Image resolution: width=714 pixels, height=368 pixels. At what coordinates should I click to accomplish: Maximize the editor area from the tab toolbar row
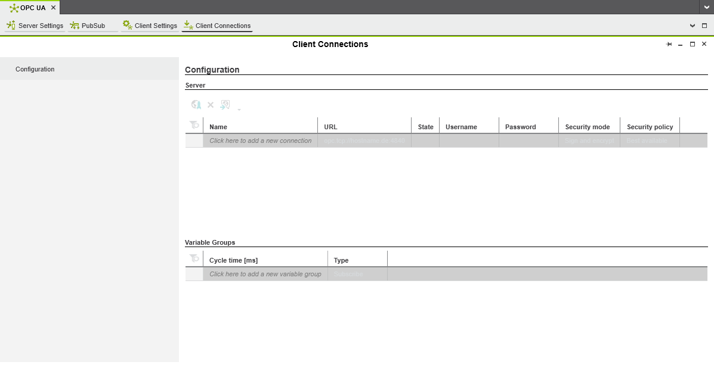coord(704,26)
